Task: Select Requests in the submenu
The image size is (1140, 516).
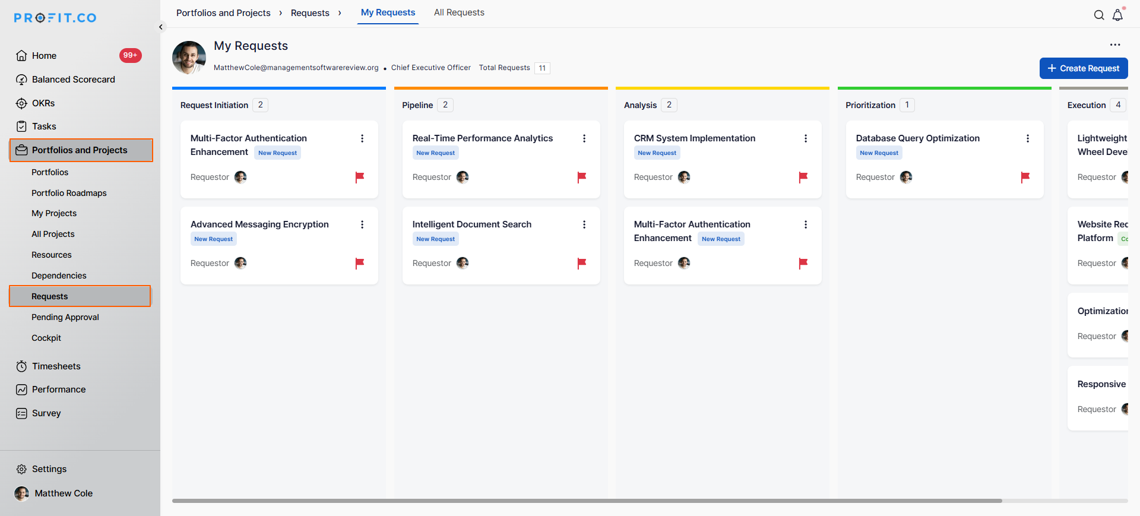Action: pyautogui.click(x=80, y=296)
